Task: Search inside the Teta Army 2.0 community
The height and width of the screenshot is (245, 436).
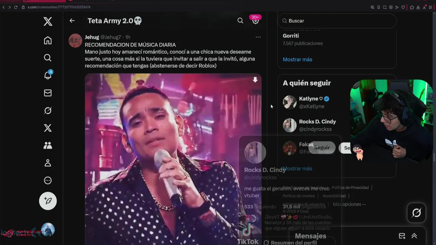Action: [240, 21]
